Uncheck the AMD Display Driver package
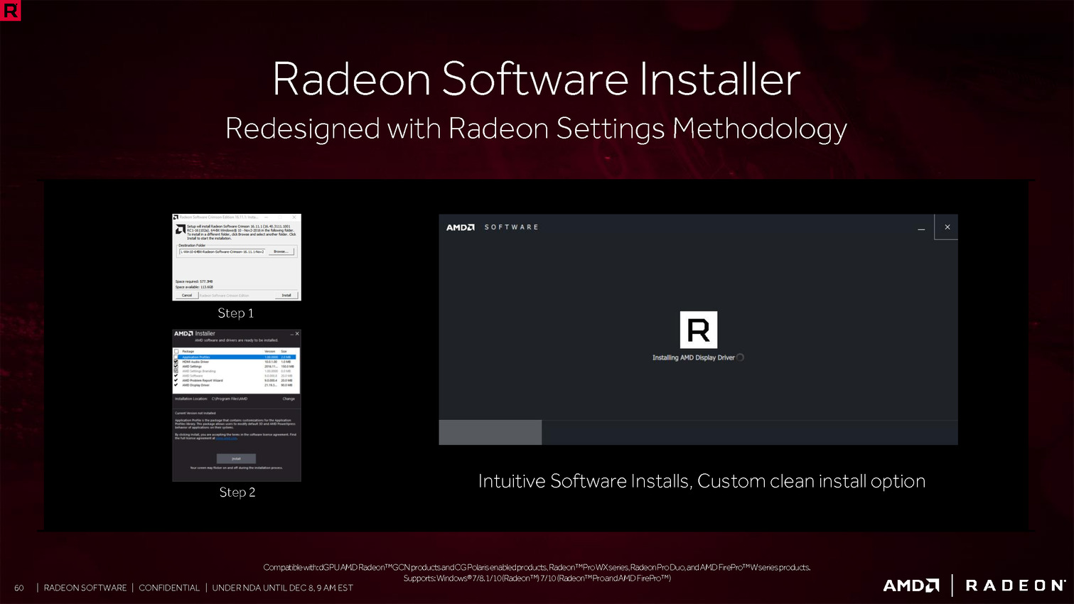This screenshot has height=604, width=1074. pyautogui.click(x=176, y=385)
